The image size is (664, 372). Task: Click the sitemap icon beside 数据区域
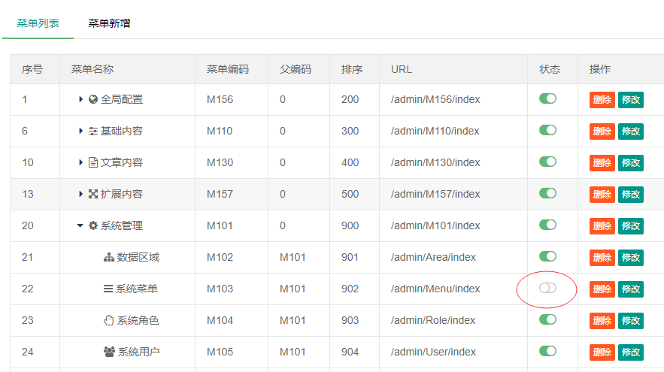click(x=108, y=257)
